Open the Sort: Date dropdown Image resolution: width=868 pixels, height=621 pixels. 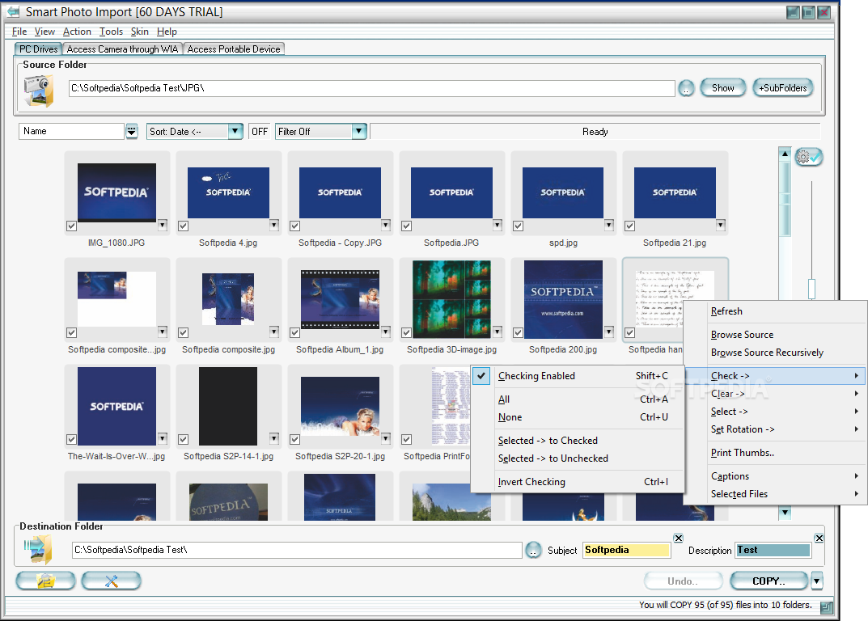(235, 131)
